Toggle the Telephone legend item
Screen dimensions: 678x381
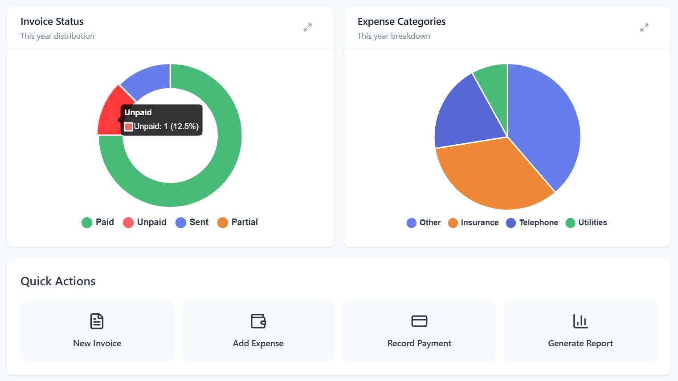[532, 223]
